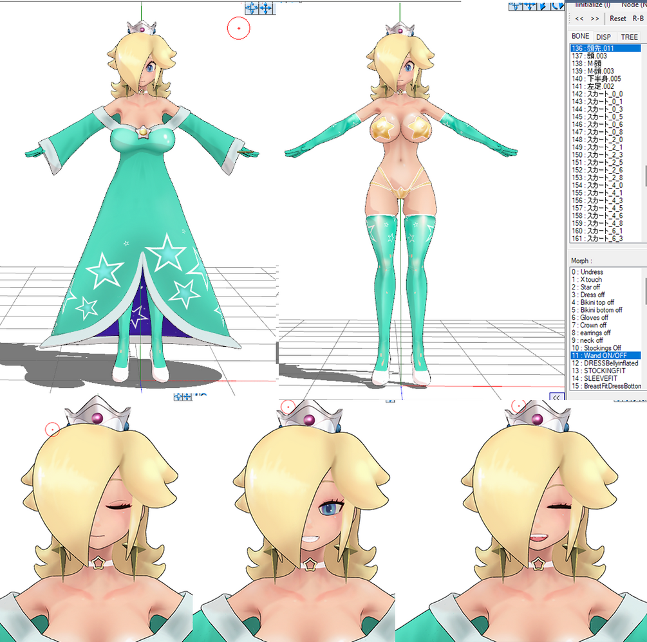Select bone 157 : スカート_4_5
The width and height of the screenshot is (647, 642).
click(x=605, y=208)
